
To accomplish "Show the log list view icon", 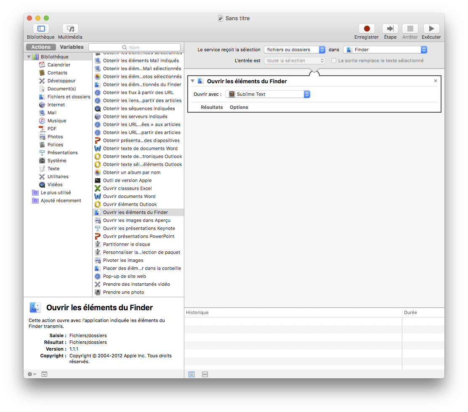I will 191,375.
